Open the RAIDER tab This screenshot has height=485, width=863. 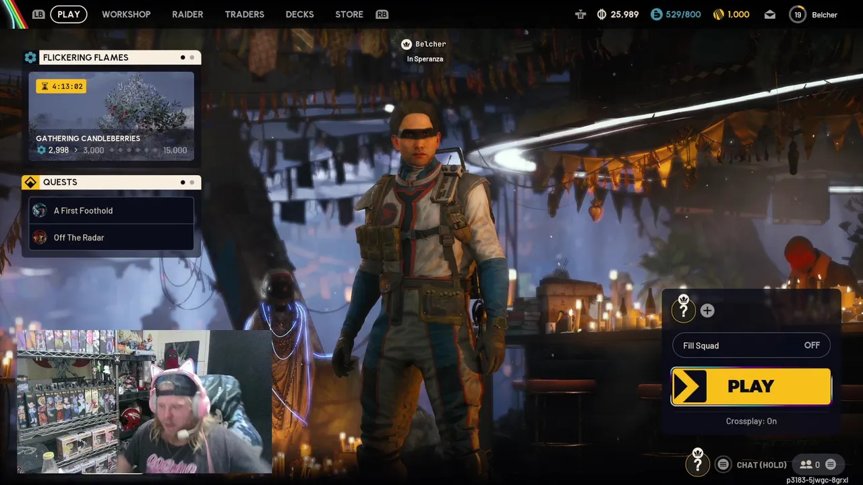pos(187,14)
